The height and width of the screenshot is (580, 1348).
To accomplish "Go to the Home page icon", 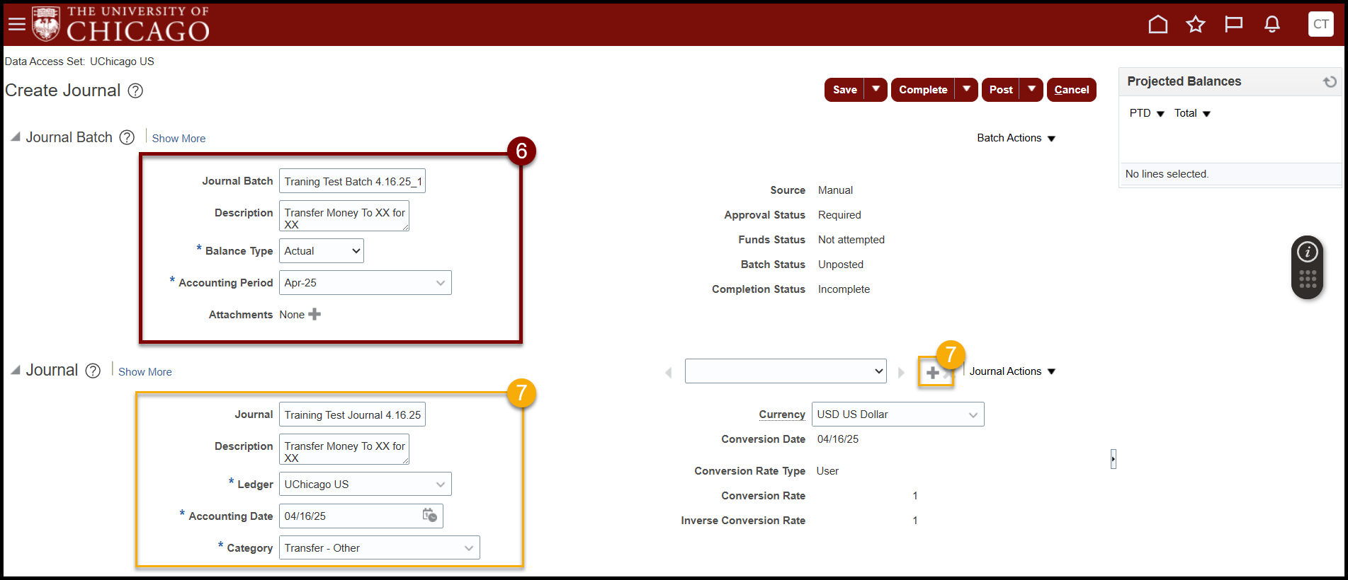I will coord(1157,25).
